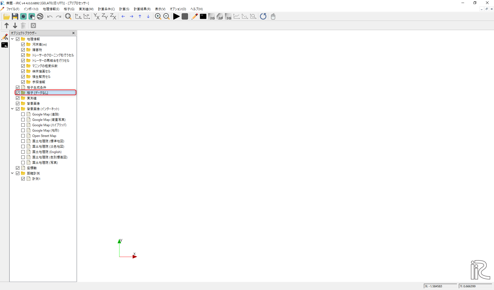This screenshot has width=494, height=290.
Task: Click the reload calculation result circular arrow icon
Action: click(263, 17)
